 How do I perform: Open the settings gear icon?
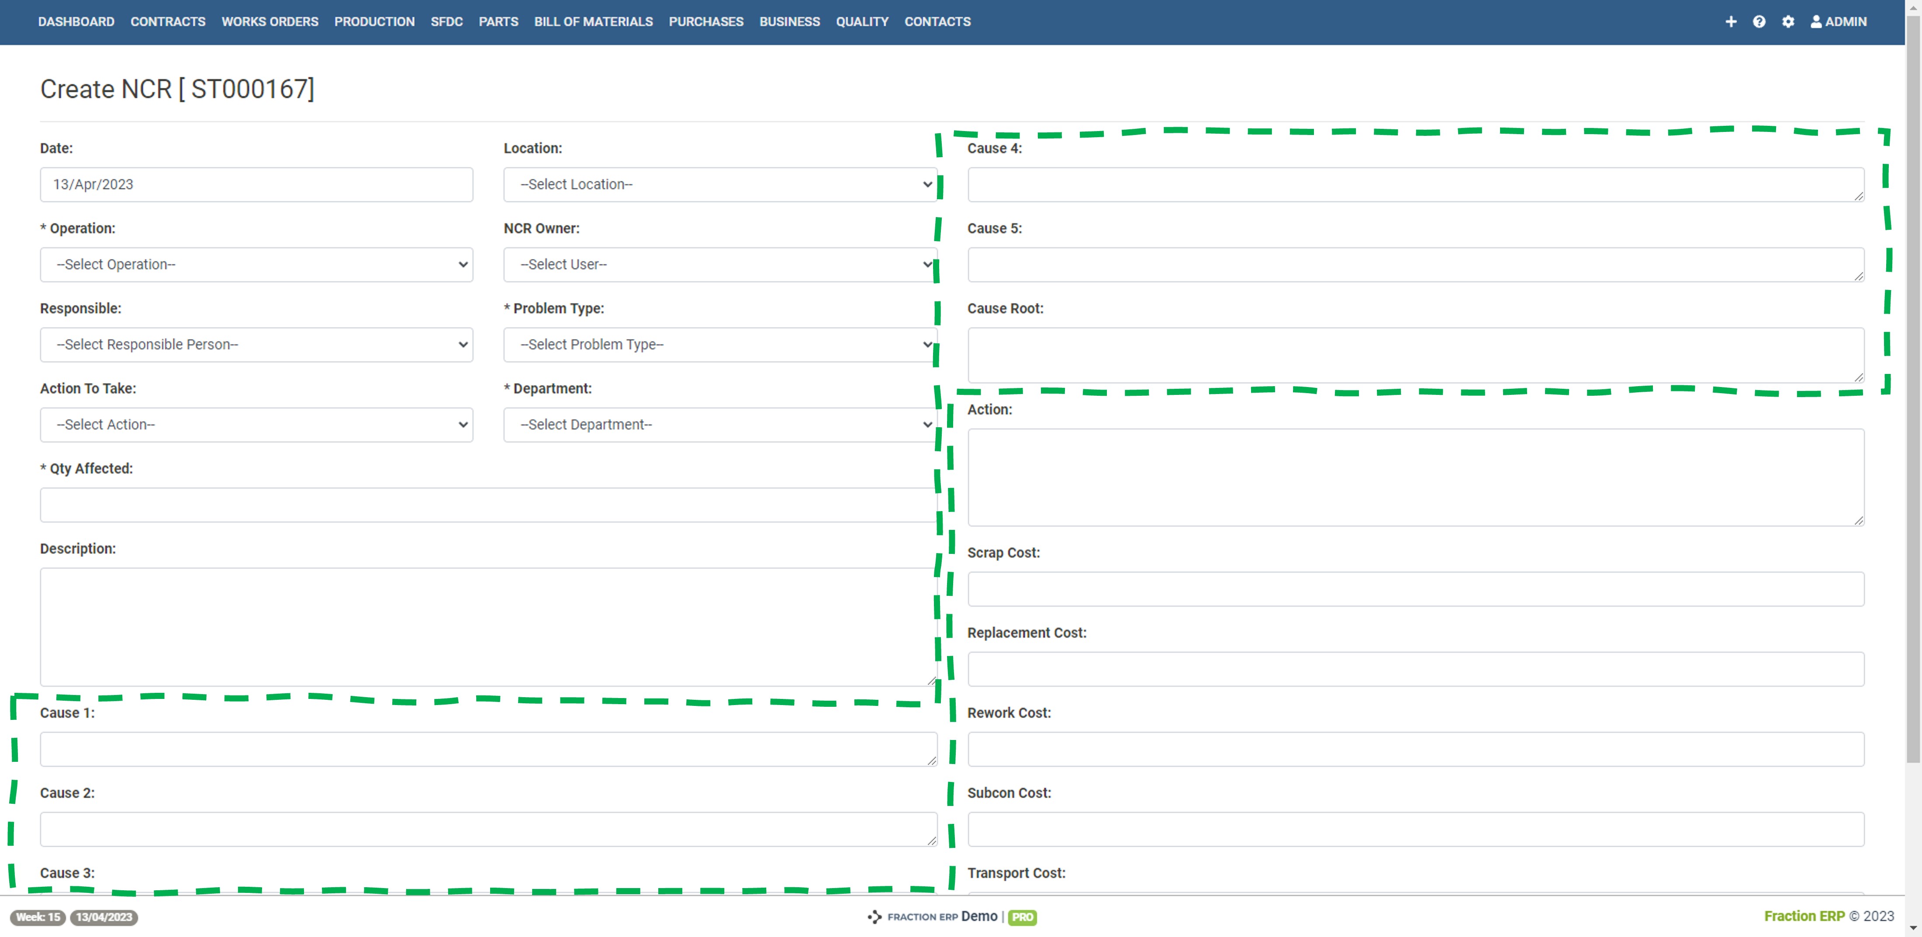[x=1788, y=22]
